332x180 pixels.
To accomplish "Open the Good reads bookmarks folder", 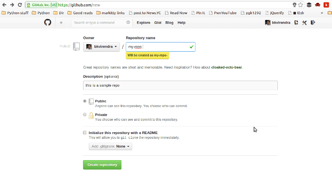I will (80, 13).
